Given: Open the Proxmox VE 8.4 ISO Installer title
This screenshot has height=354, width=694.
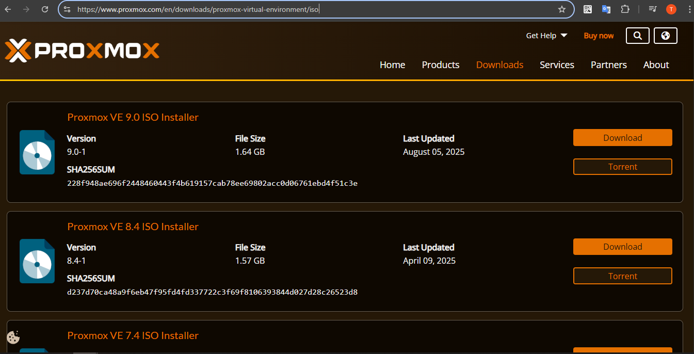Looking at the screenshot, I should pos(133,227).
